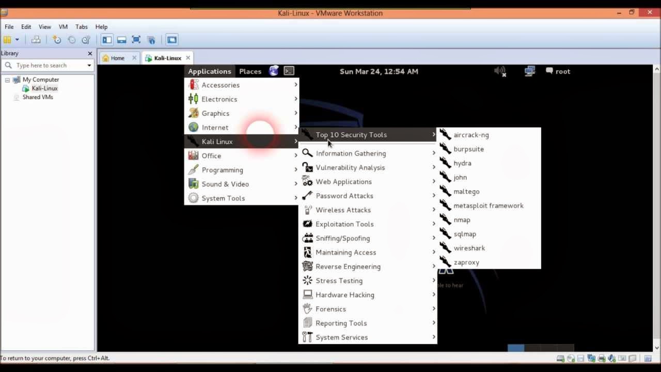The height and width of the screenshot is (372, 661).
Task: Expand the Wireless Attacks submenu
Action: [368, 210]
